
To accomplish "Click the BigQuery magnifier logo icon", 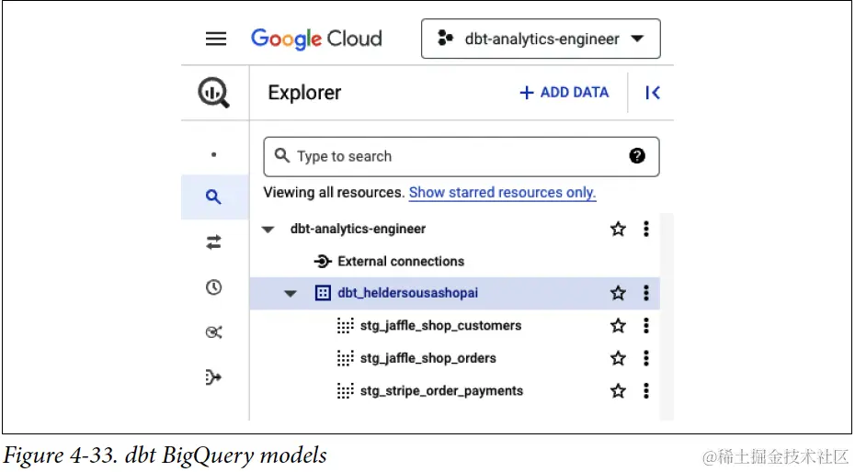I will [x=213, y=92].
